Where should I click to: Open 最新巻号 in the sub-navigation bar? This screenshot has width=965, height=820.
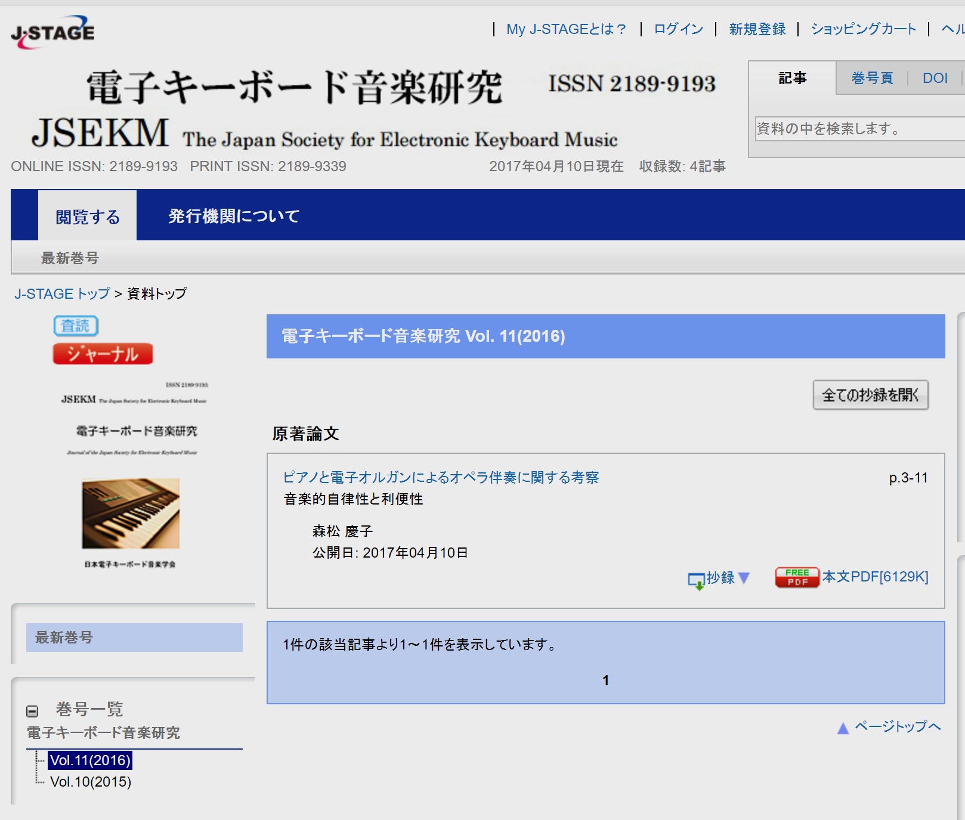70,258
